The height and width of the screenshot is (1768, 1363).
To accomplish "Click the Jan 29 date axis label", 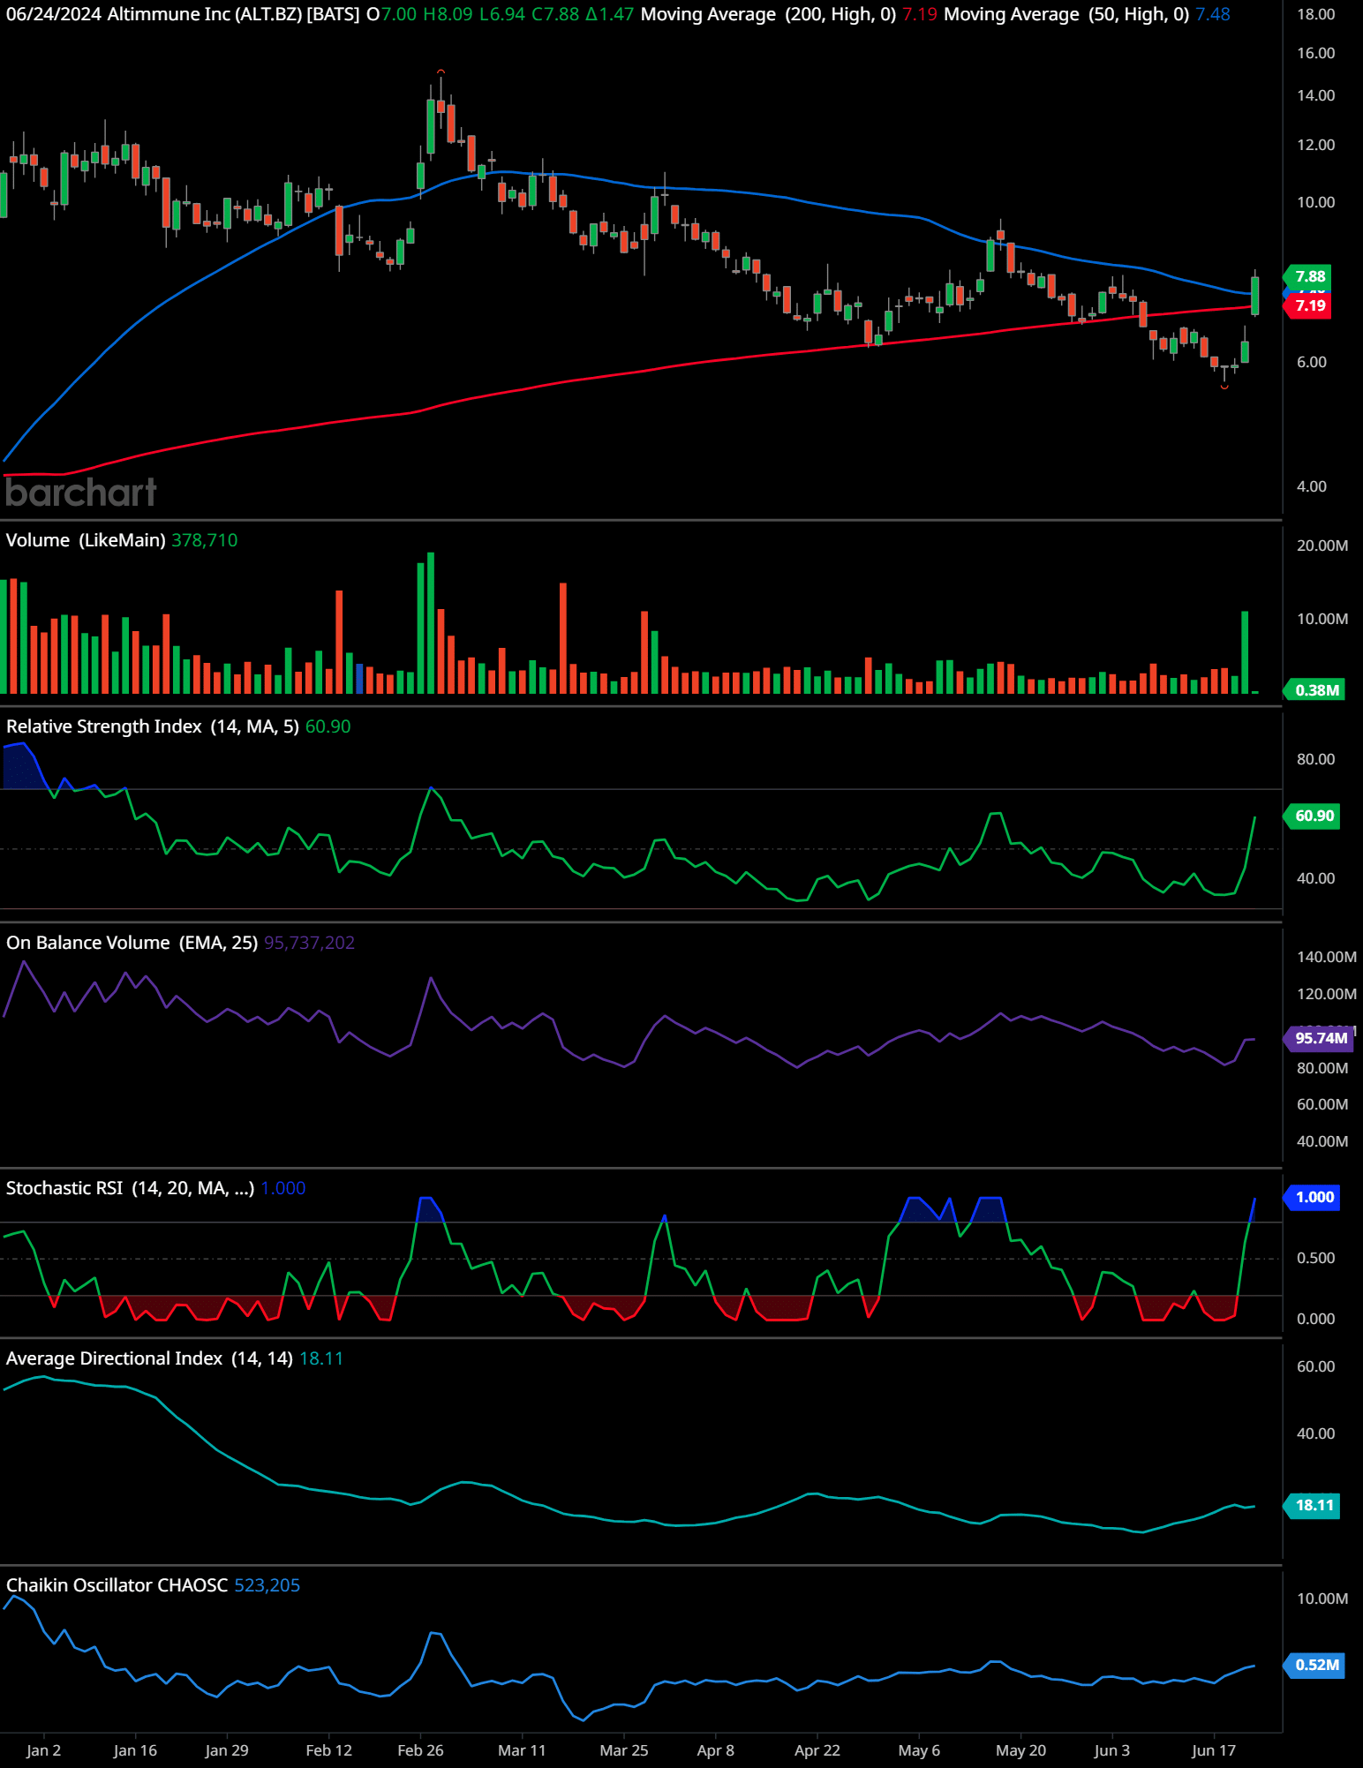I will (x=227, y=1750).
